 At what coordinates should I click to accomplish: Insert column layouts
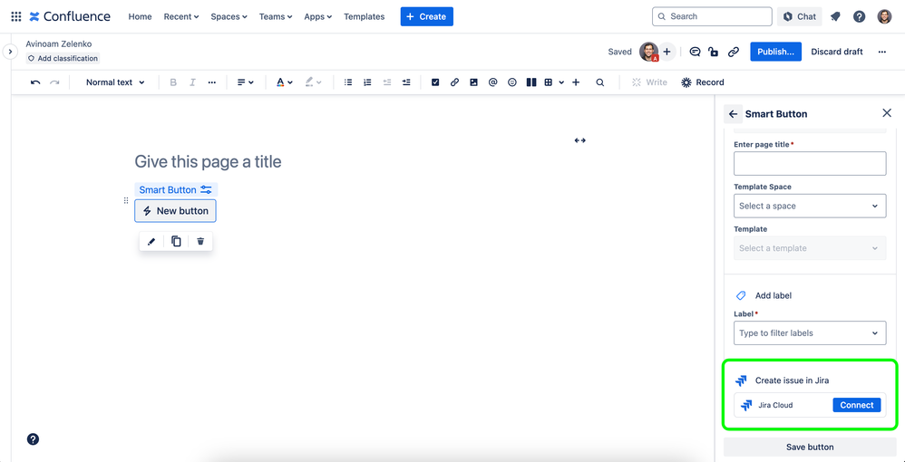(x=531, y=82)
